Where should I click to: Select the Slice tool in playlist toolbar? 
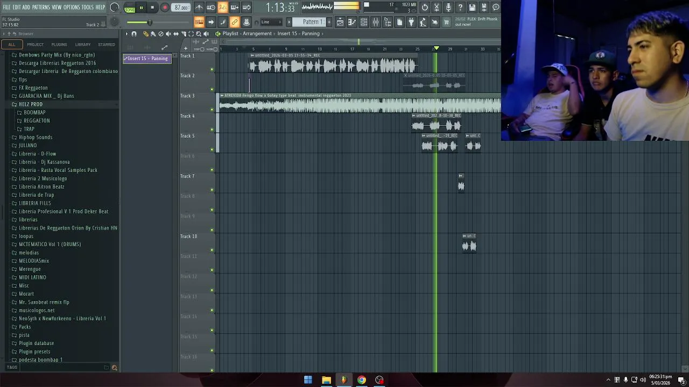(183, 33)
